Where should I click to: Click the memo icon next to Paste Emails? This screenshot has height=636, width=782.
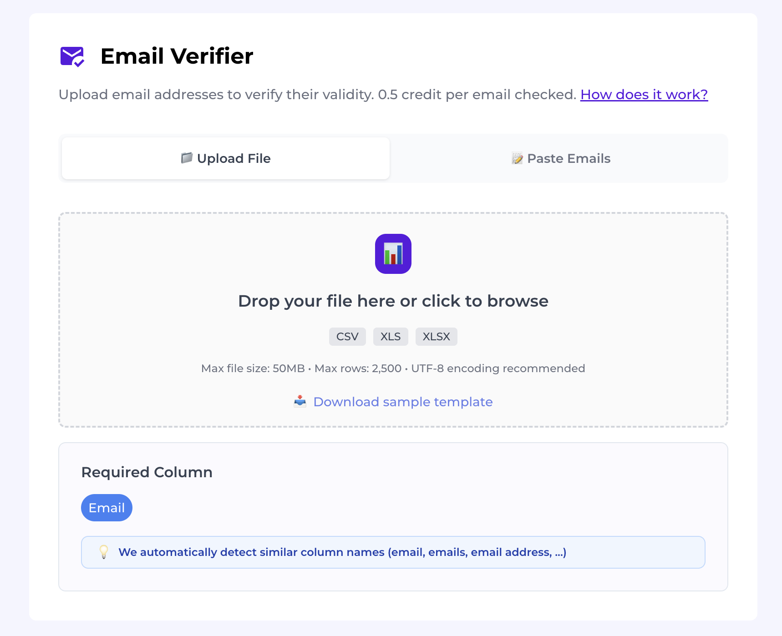tap(517, 158)
